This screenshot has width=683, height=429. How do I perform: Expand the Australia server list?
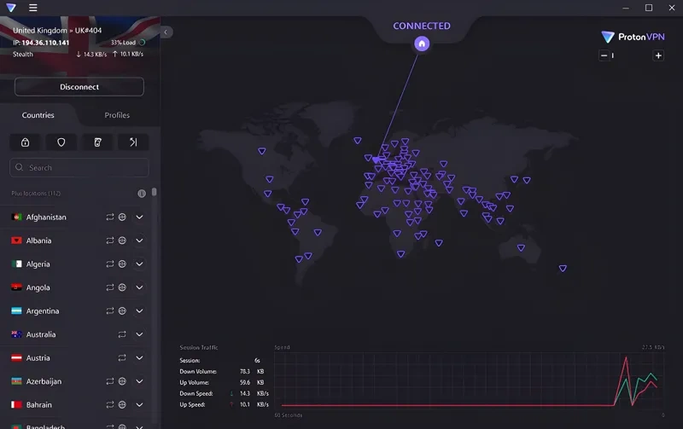pyautogui.click(x=139, y=334)
